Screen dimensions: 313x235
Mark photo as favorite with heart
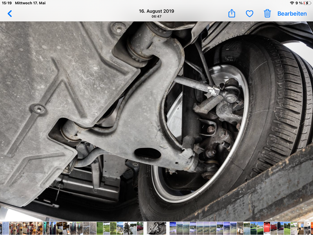[x=250, y=14]
